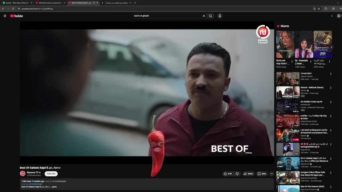Click 'makrem hajmed' channel name
This screenshot has height=192, width=342.
306,76
